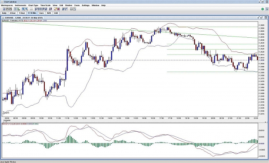Open the Settings menu

coord(86,5)
